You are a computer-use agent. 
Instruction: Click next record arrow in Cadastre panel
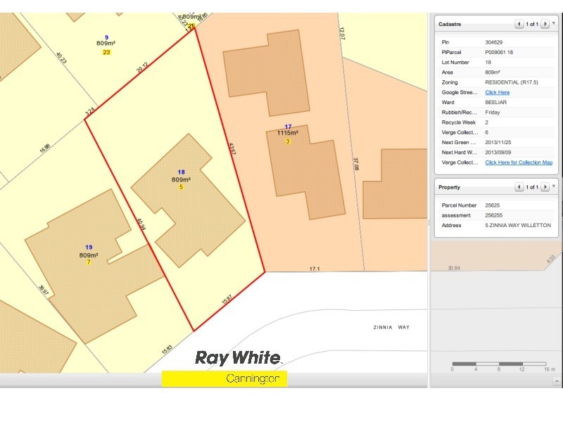(545, 24)
